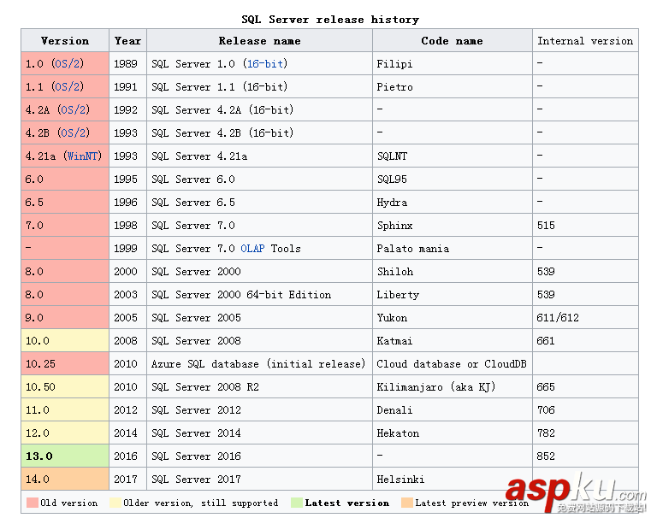Click the Version column header
Image resolution: width=651 pixels, height=518 pixels.
click(65, 41)
